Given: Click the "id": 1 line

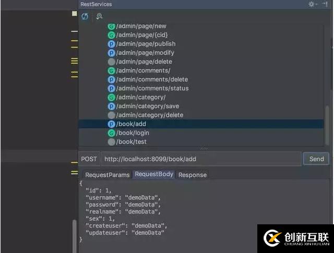Looking at the screenshot, I should click(98, 190).
